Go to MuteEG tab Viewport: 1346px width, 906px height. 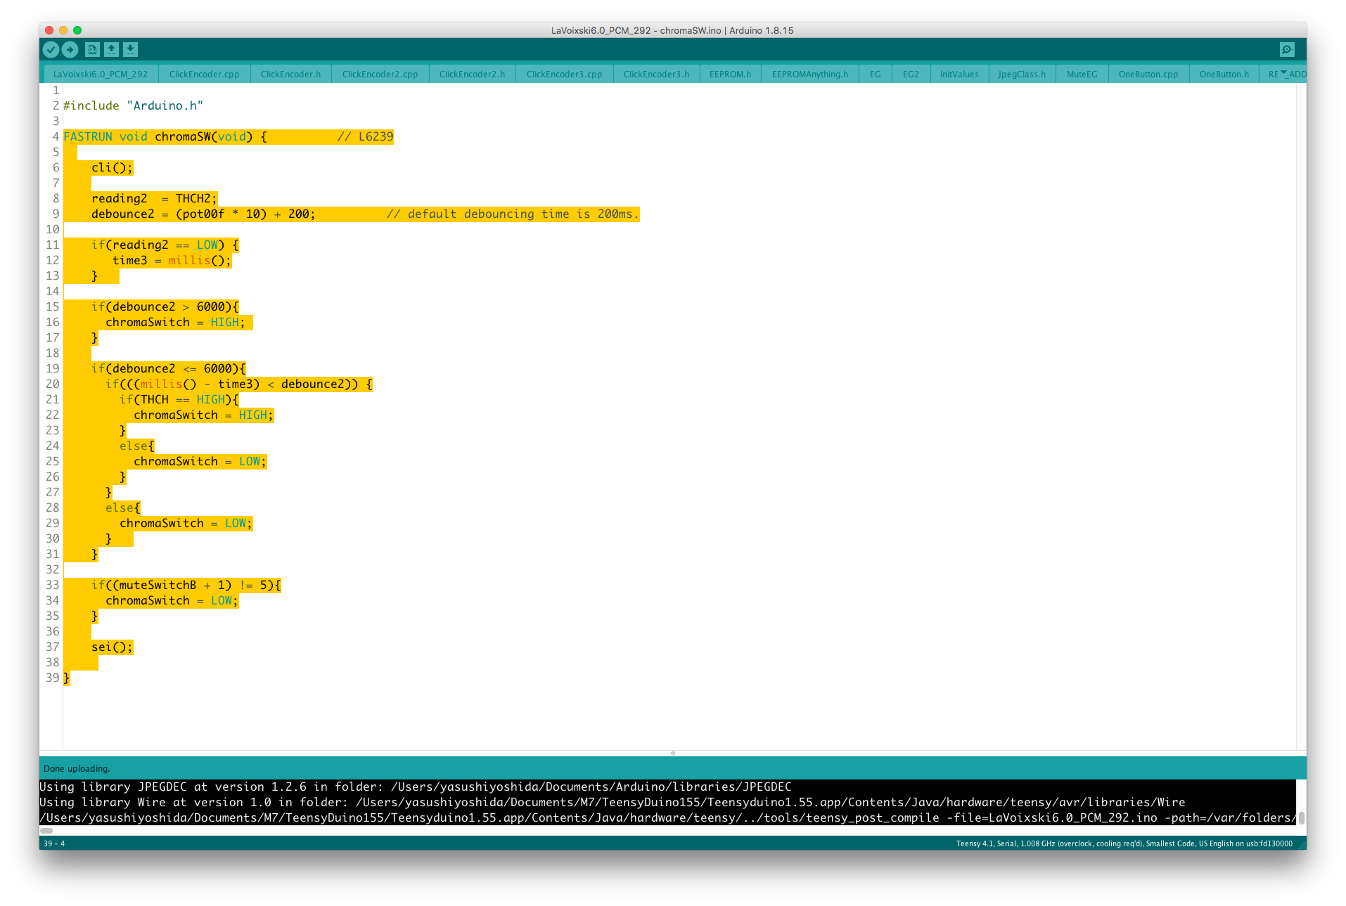(1082, 74)
